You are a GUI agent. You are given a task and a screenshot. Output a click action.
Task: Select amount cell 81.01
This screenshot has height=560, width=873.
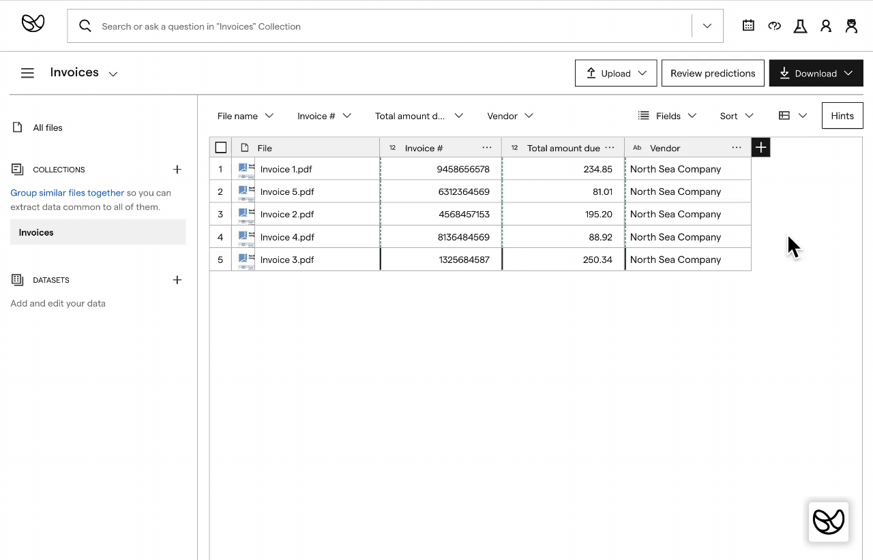click(563, 191)
